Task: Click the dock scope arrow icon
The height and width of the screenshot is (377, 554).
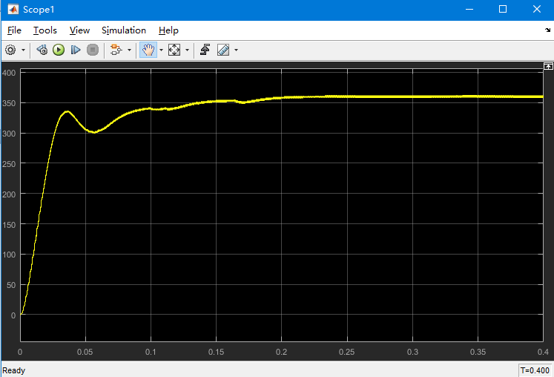Action: (547, 30)
